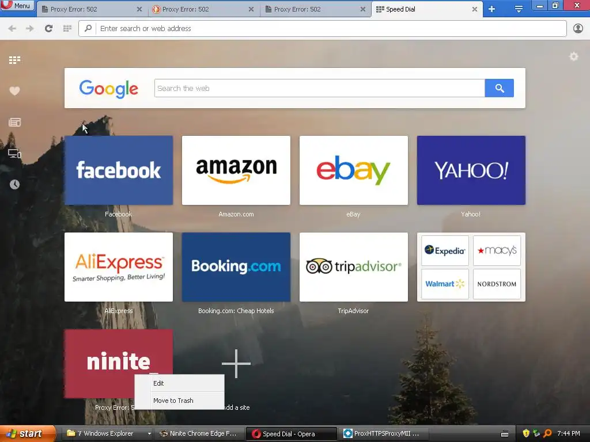Reload the page
590x442 pixels.
tap(48, 29)
